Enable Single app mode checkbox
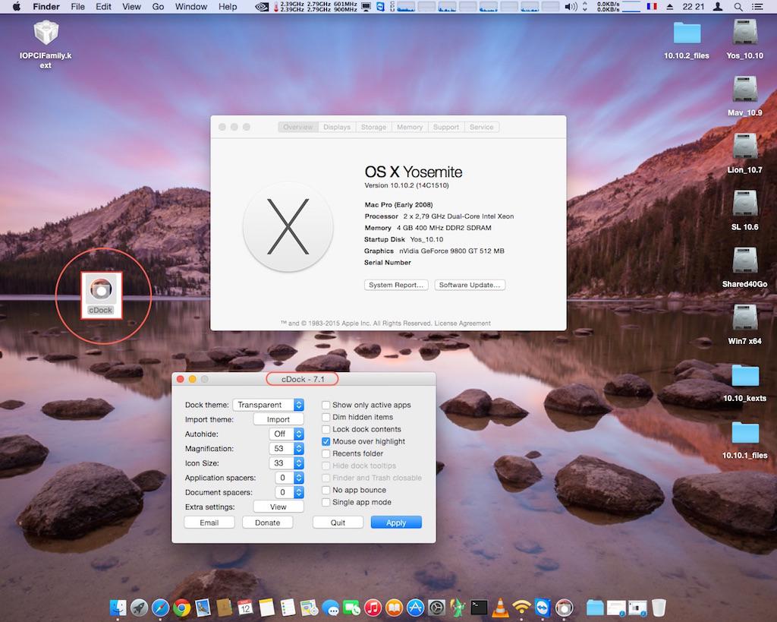 click(x=326, y=502)
